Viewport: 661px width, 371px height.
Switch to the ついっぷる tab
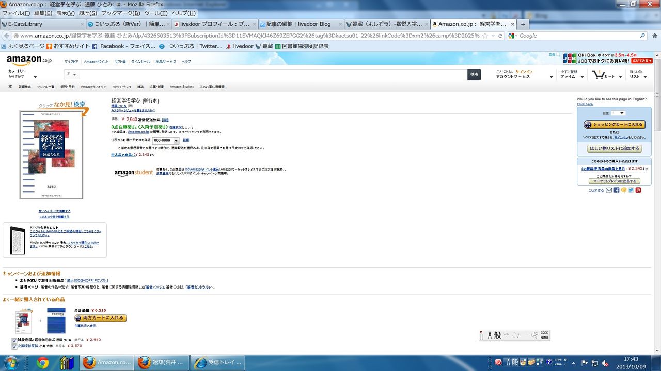tap(129, 24)
